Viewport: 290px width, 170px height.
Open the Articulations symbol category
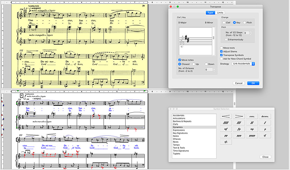click(x=194, y=118)
